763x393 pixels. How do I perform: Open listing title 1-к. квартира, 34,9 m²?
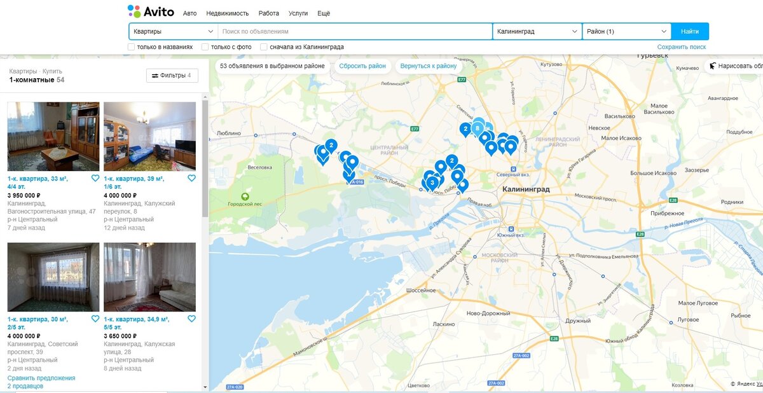pyautogui.click(x=136, y=323)
